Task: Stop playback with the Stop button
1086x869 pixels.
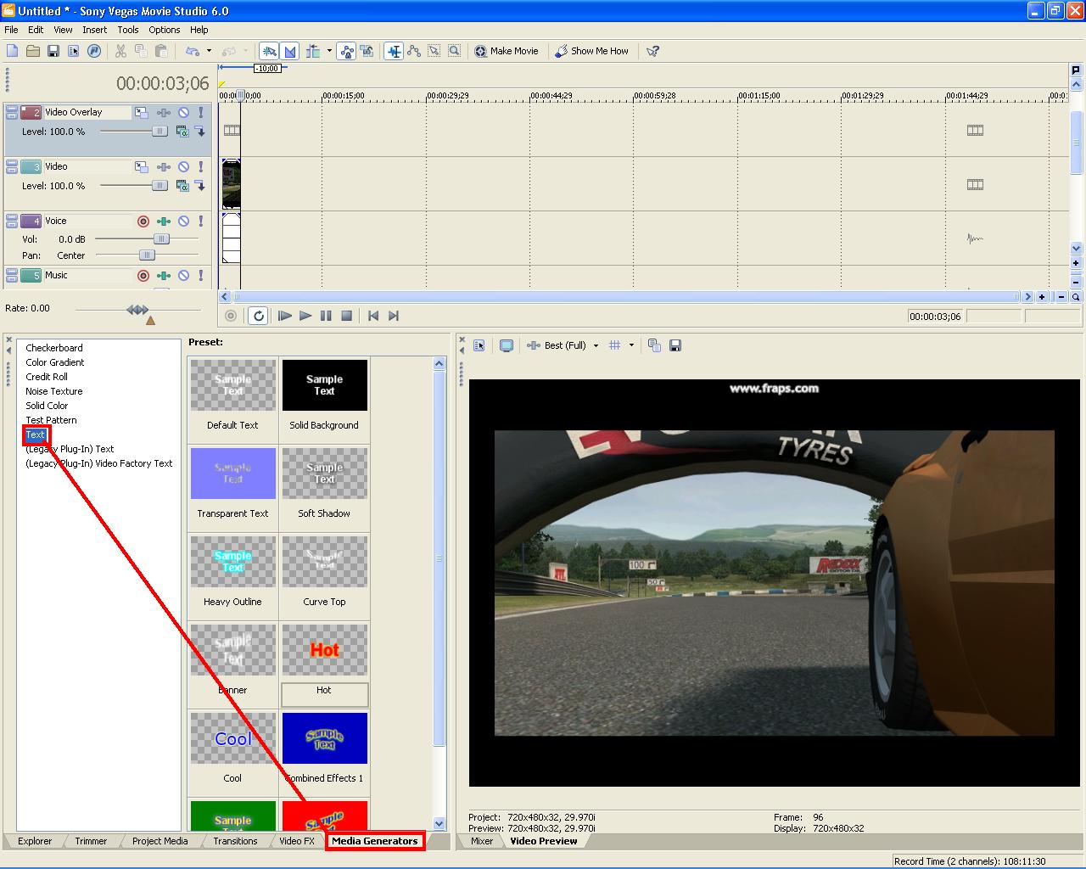Action: click(346, 316)
